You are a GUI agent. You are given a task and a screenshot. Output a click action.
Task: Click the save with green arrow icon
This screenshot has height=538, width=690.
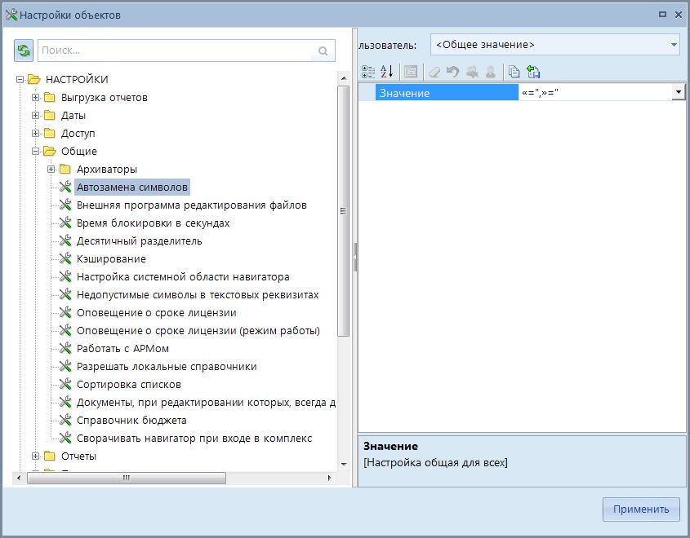point(533,72)
